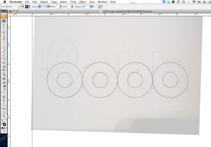Image resolution: width=211 pixels, height=147 pixels.
Task: Open the Select menu
Action: pyautogui.click(x=63, y=2)
